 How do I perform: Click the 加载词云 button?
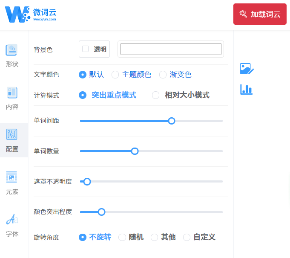pyautogui.click(x=260, y=14)
